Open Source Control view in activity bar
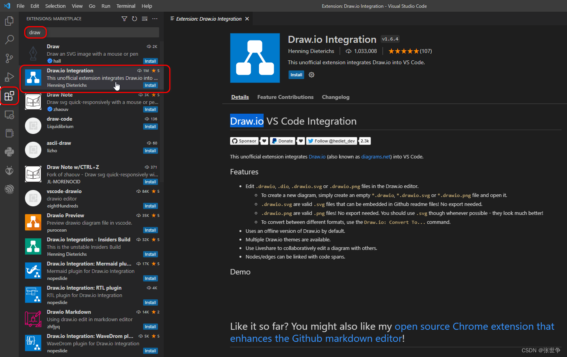 coord(9,58)
